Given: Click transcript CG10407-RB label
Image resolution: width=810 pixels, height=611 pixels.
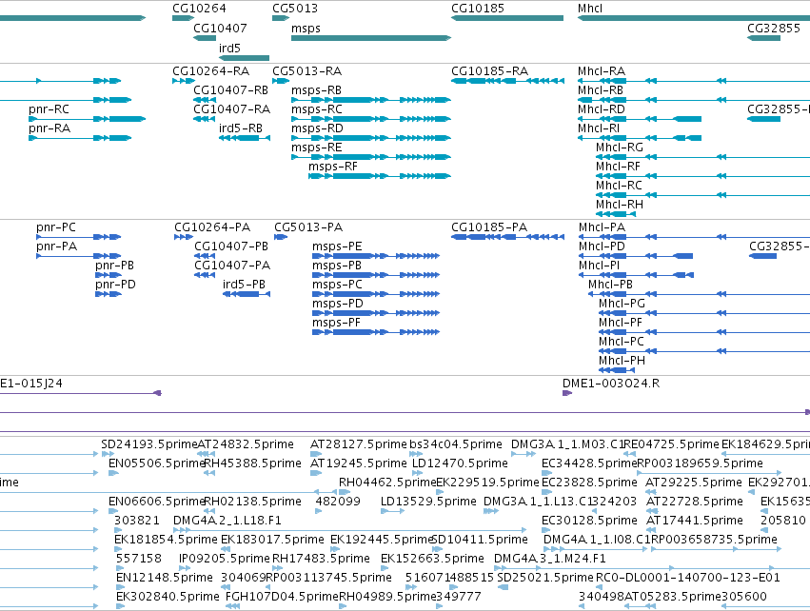Looking at the screenshot, I should pos(231,90).
